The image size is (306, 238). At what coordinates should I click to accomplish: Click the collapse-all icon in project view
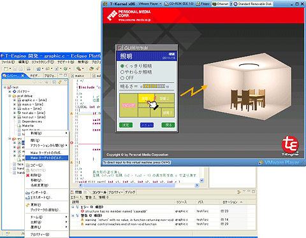click(54, 82)
